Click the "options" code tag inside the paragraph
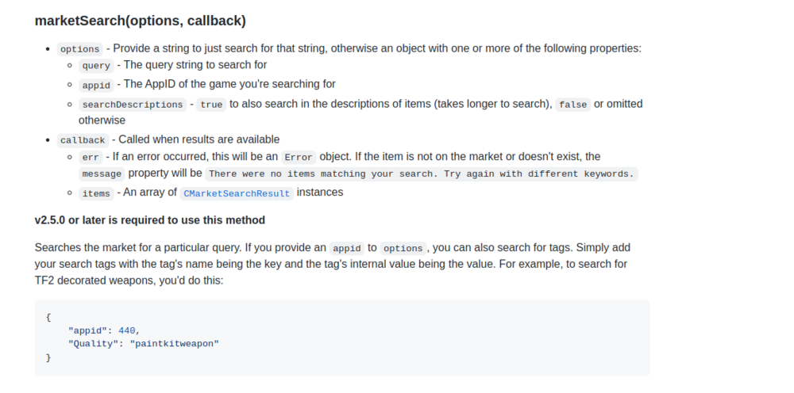This screenshot has height=393, width=794. (x=403, y=248)
